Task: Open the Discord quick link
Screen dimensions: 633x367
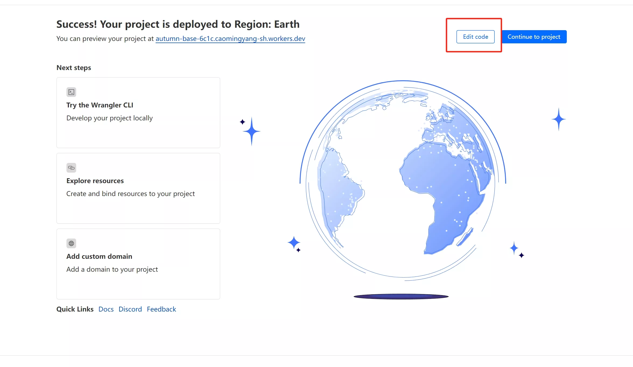Action: tap(130, 309)
